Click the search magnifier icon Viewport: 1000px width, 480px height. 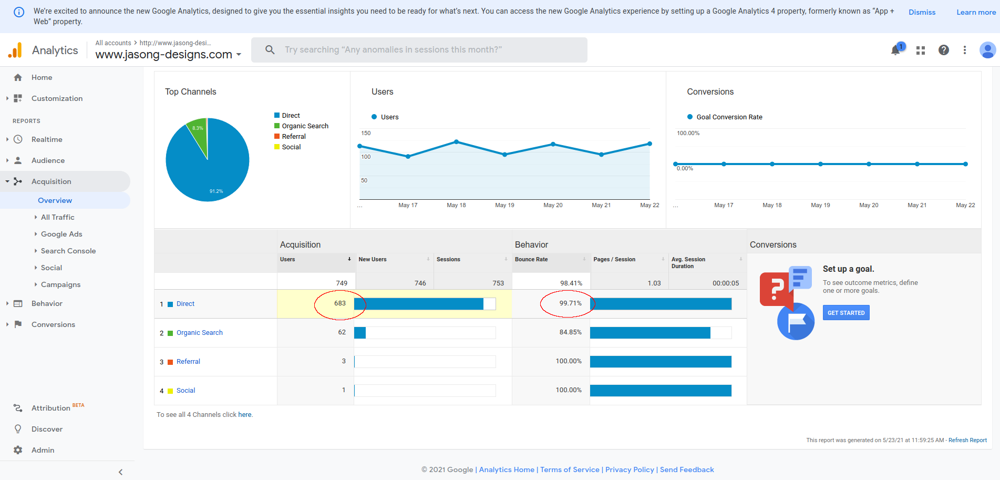[x=270, y=50]
